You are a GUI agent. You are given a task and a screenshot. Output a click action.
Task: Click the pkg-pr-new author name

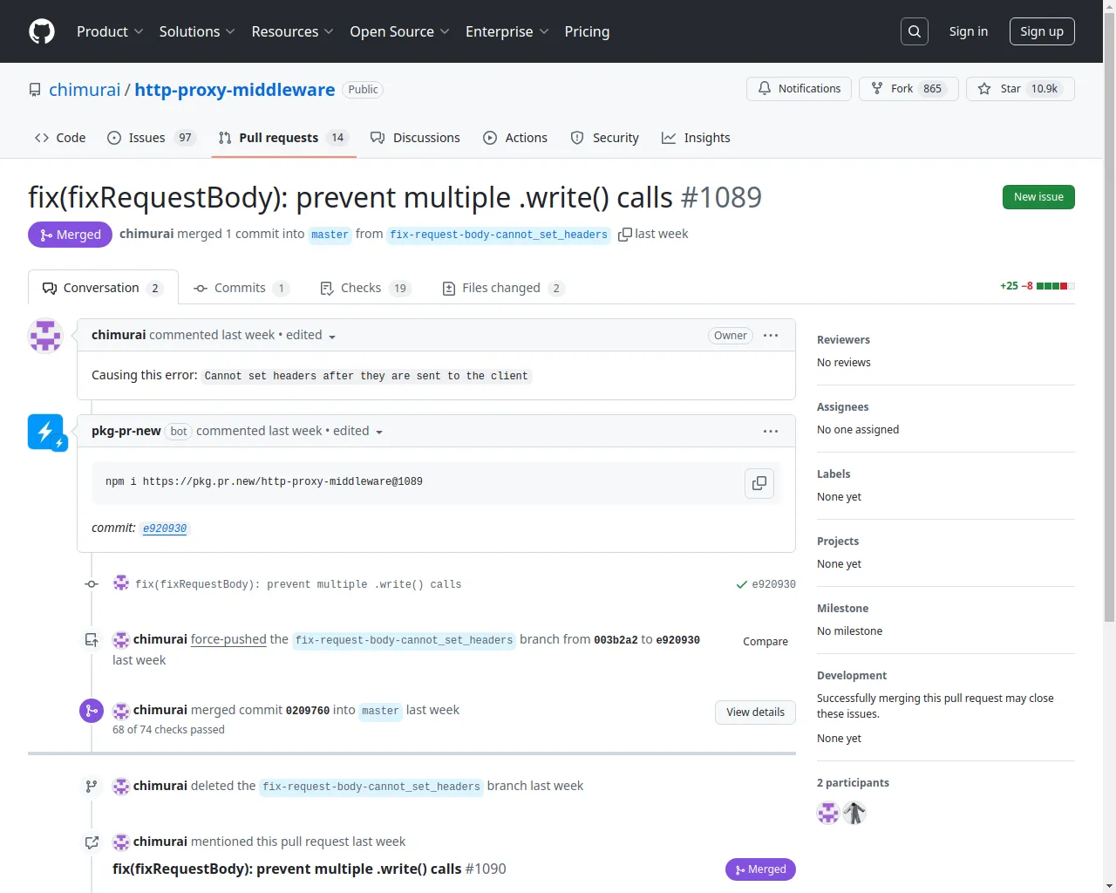[126, 431]
